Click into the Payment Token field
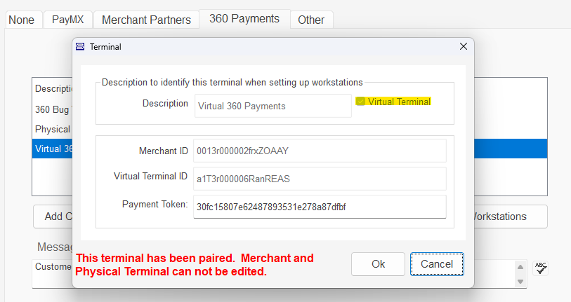Screen dimensions: 571x302 320,207
